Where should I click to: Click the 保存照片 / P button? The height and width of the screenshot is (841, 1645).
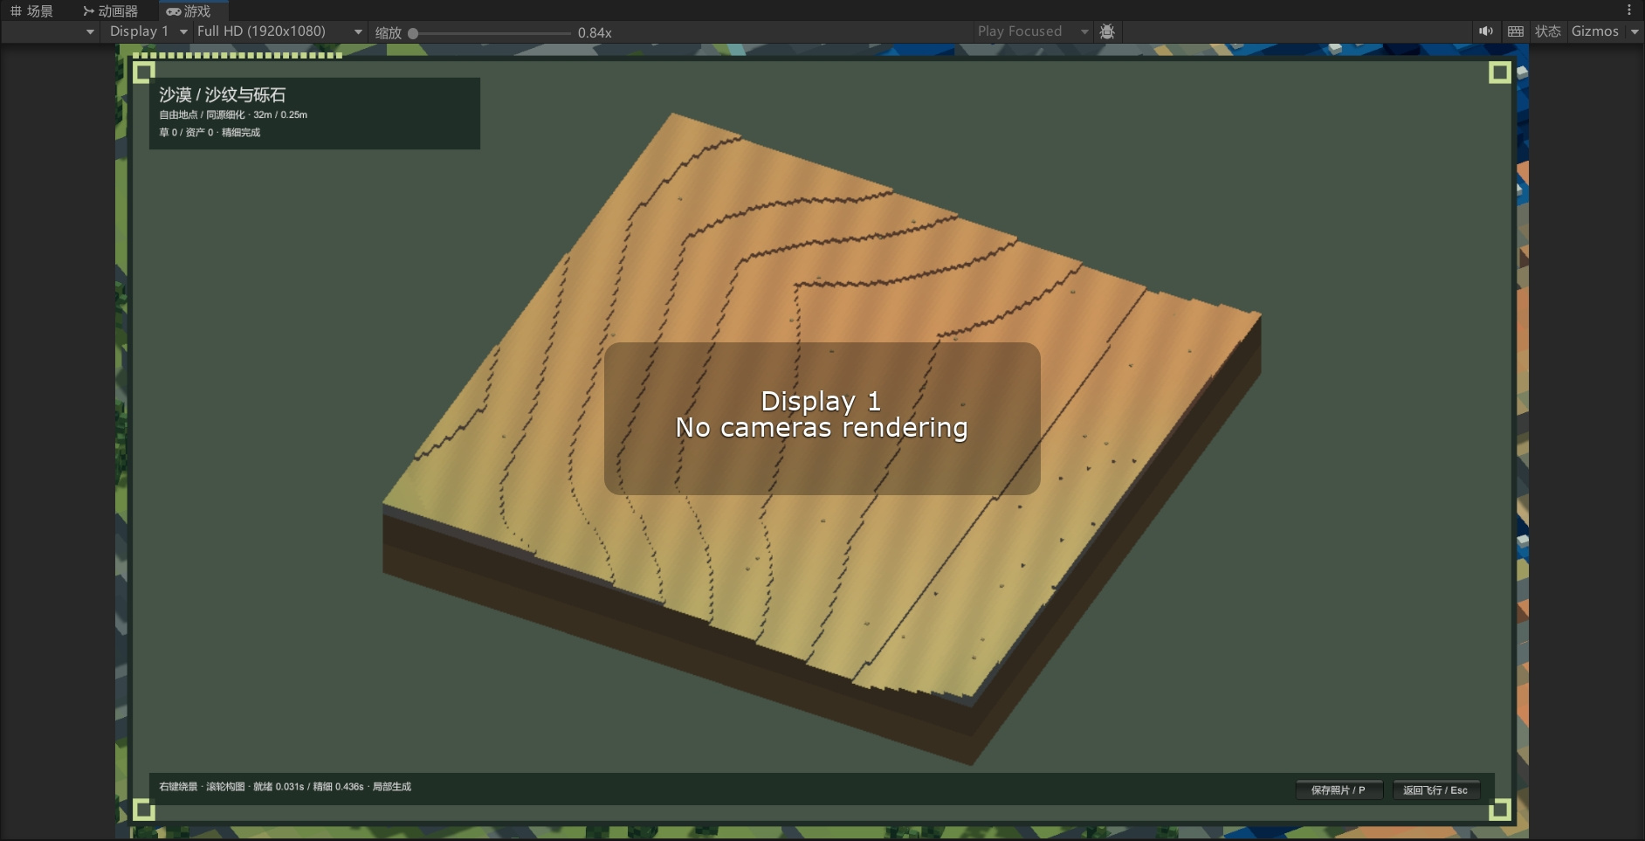click(1339, 789)
